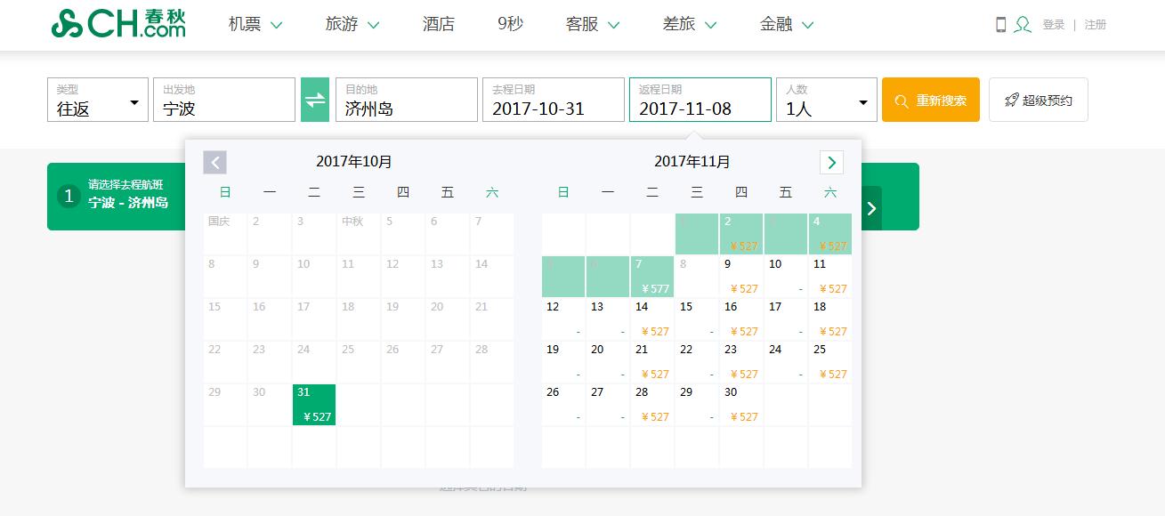Click the mobile phone icon
This screenshot has width=1165, height=516.
(x=1000, y=25)
